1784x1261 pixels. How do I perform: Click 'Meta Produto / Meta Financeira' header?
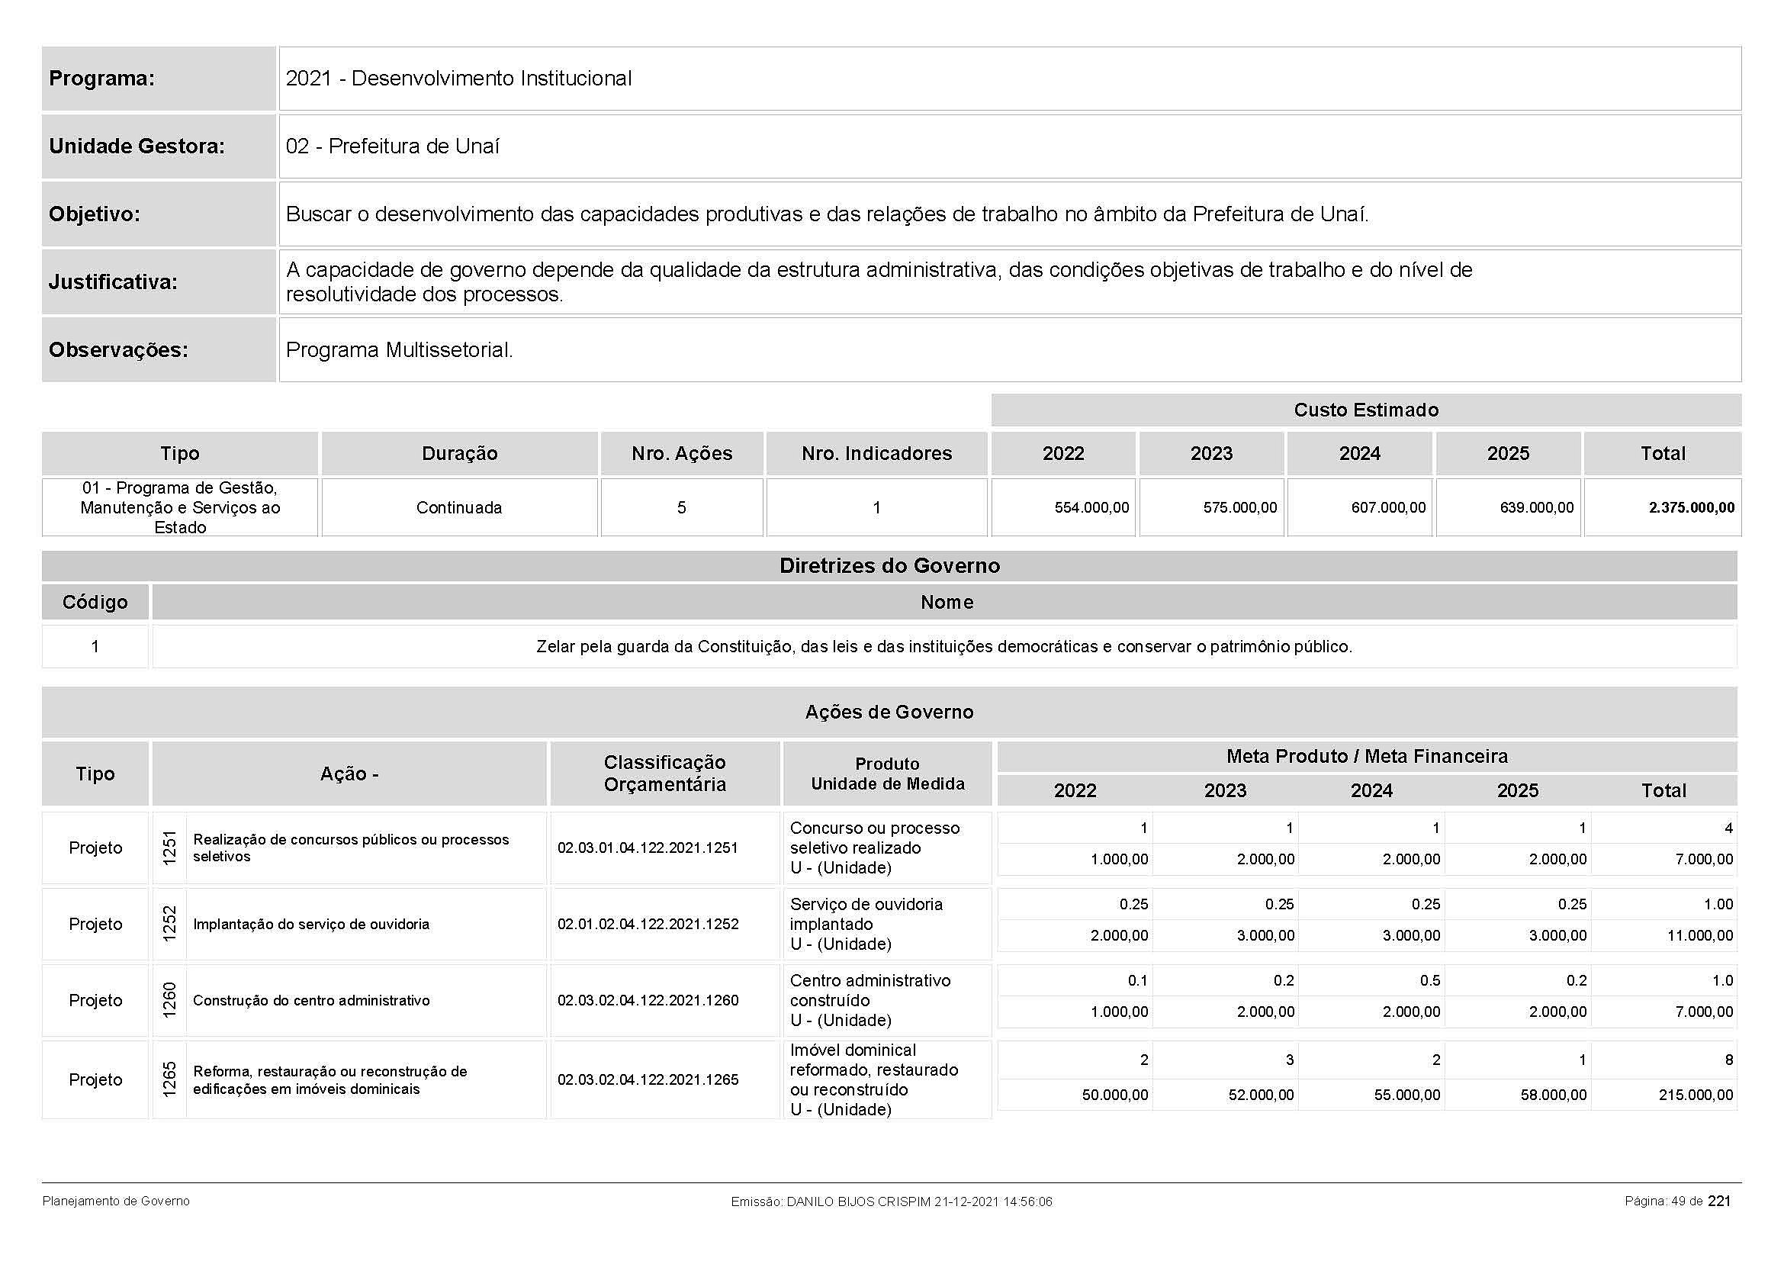[1366, 756]
